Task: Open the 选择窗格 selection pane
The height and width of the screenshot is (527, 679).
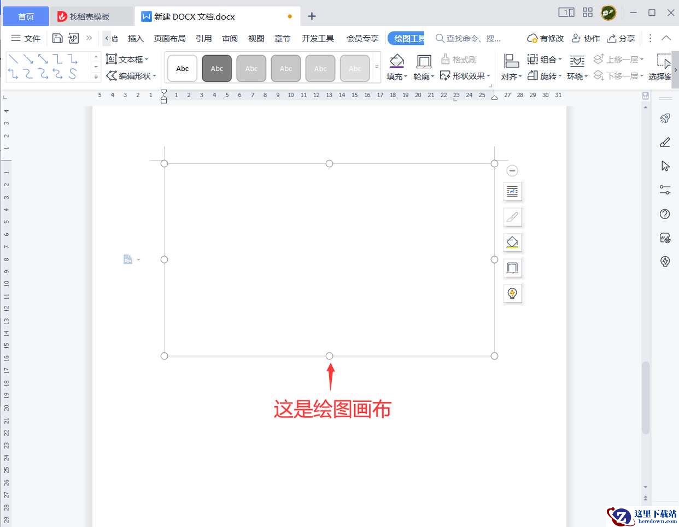Action: 660,67
